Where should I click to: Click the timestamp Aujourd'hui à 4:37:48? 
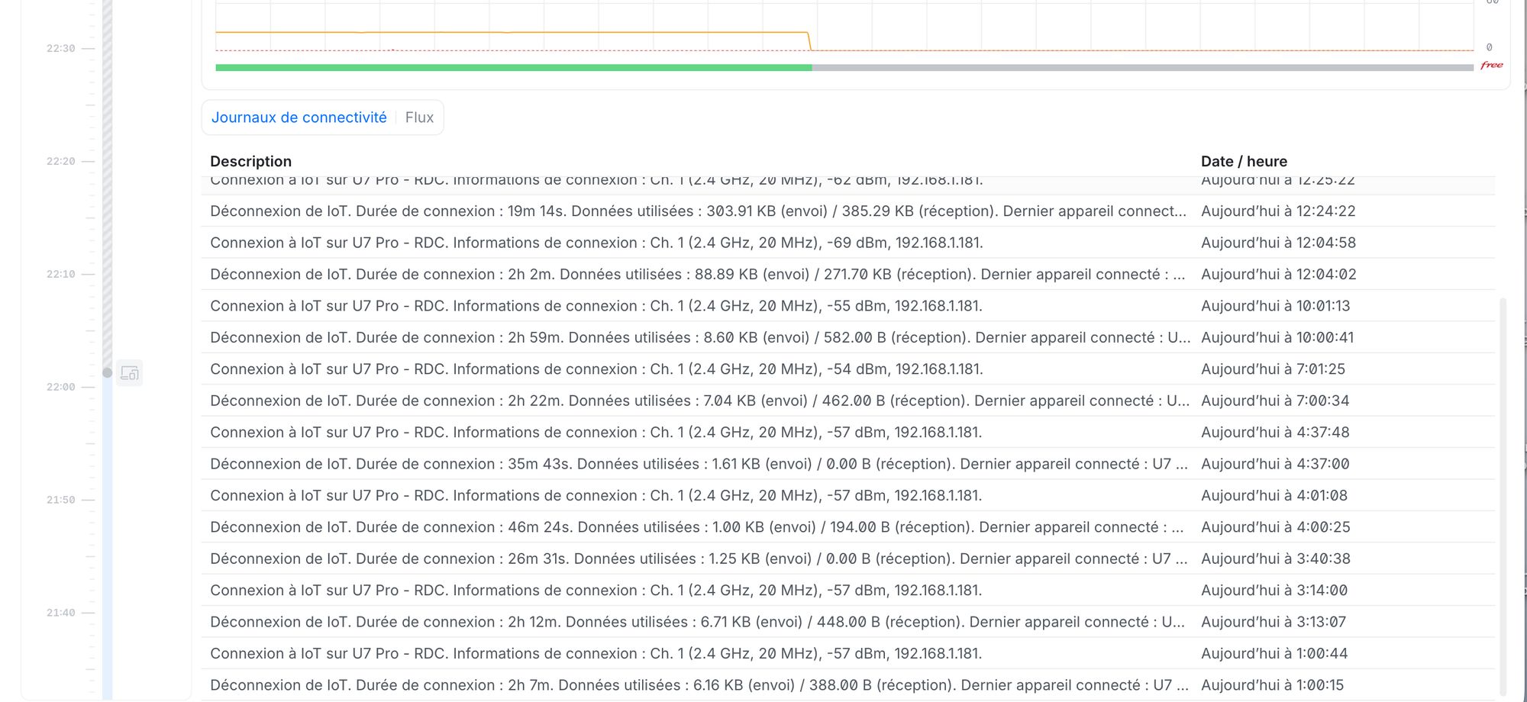(x=1275, y=433)
